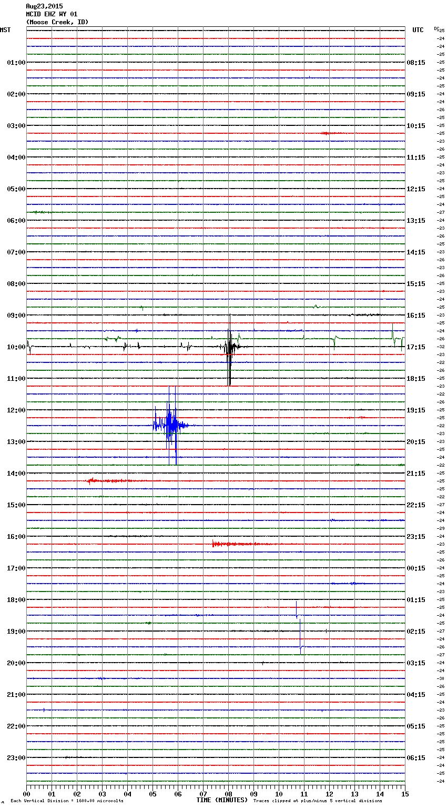The image size is (447, 808).
Task: Click the 10:15 UTC time label
Action: [416, 126]
